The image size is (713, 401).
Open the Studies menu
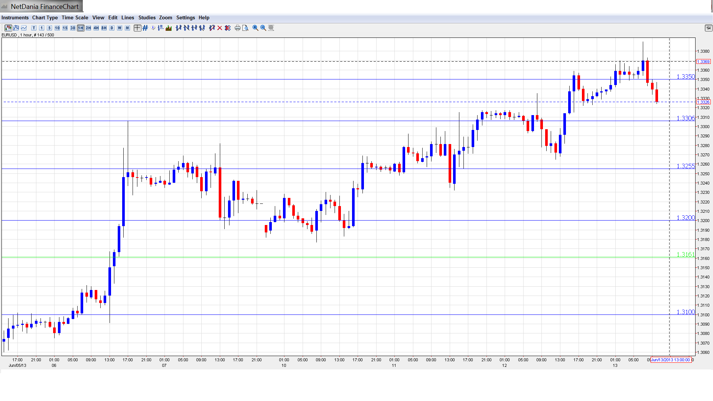pos(147,17)
